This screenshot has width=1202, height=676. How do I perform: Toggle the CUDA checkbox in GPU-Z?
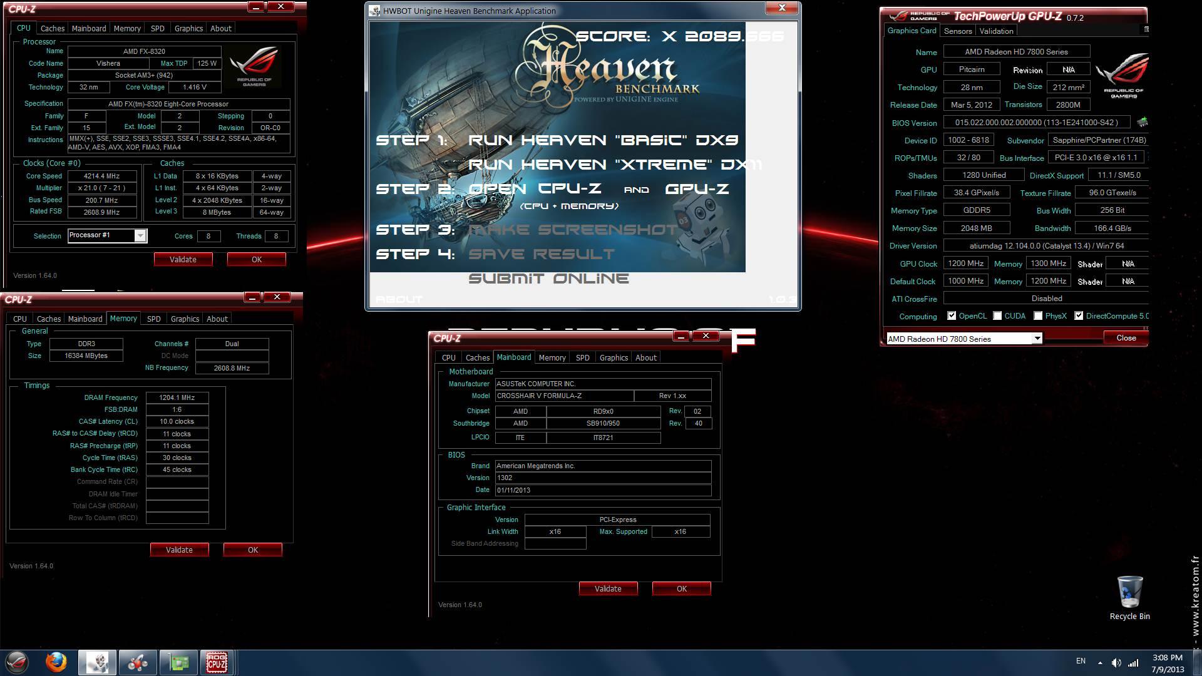click(x=997, y=315)
